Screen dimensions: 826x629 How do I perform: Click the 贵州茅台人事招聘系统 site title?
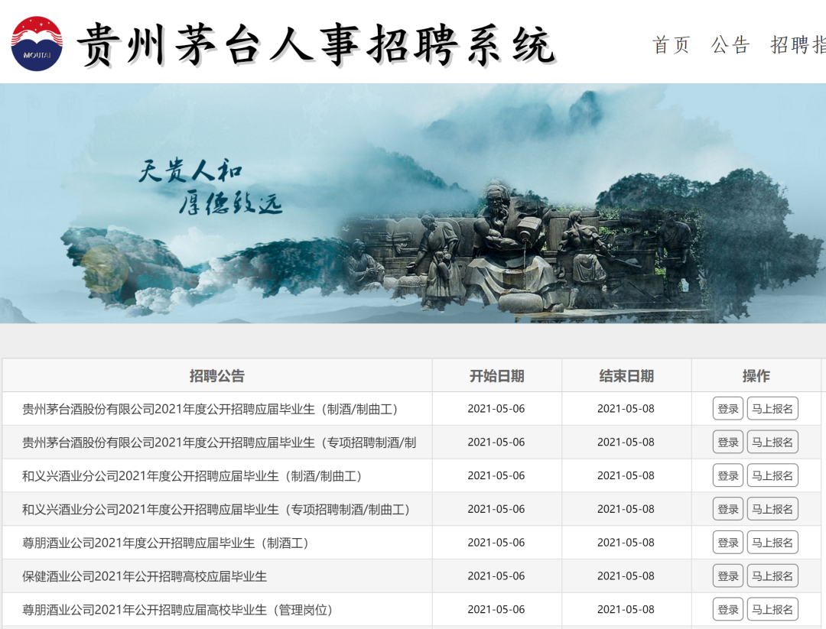coord(316,45)
